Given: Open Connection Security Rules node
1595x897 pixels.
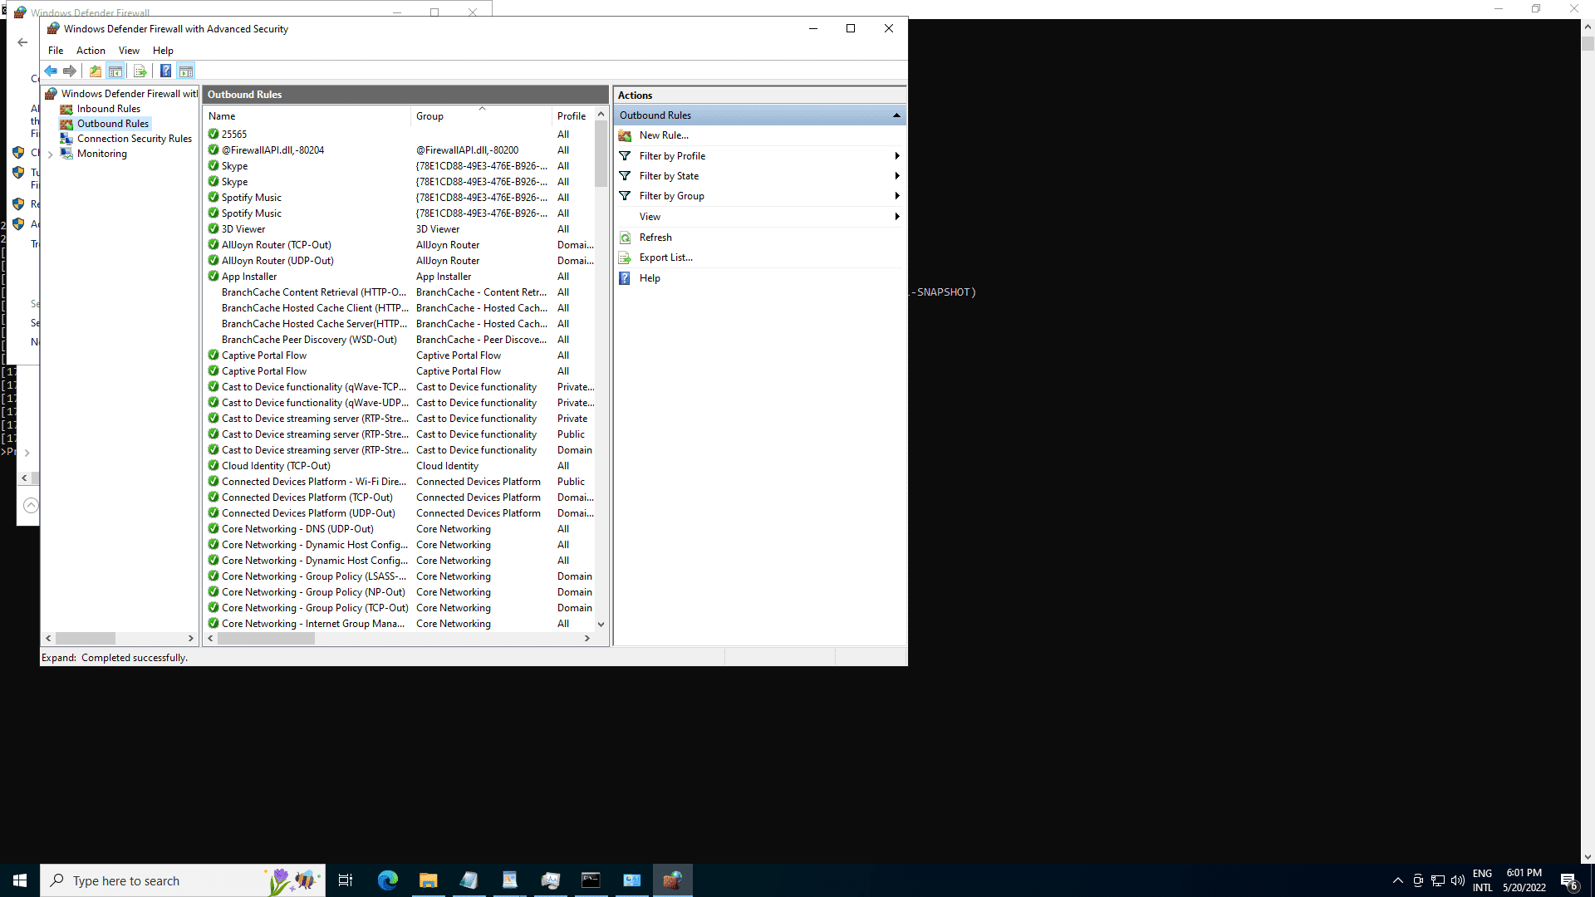Looking at the screenshot, I should click(134, 139).
